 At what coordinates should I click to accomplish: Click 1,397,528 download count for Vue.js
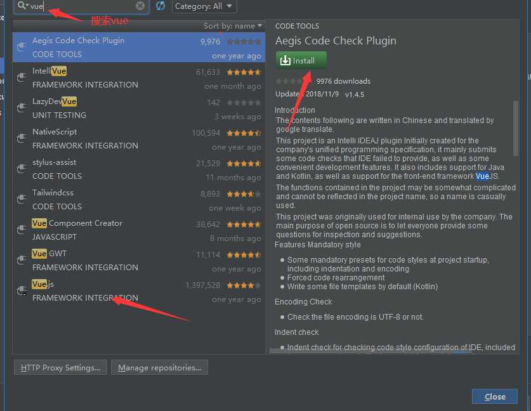coord(203,285)
